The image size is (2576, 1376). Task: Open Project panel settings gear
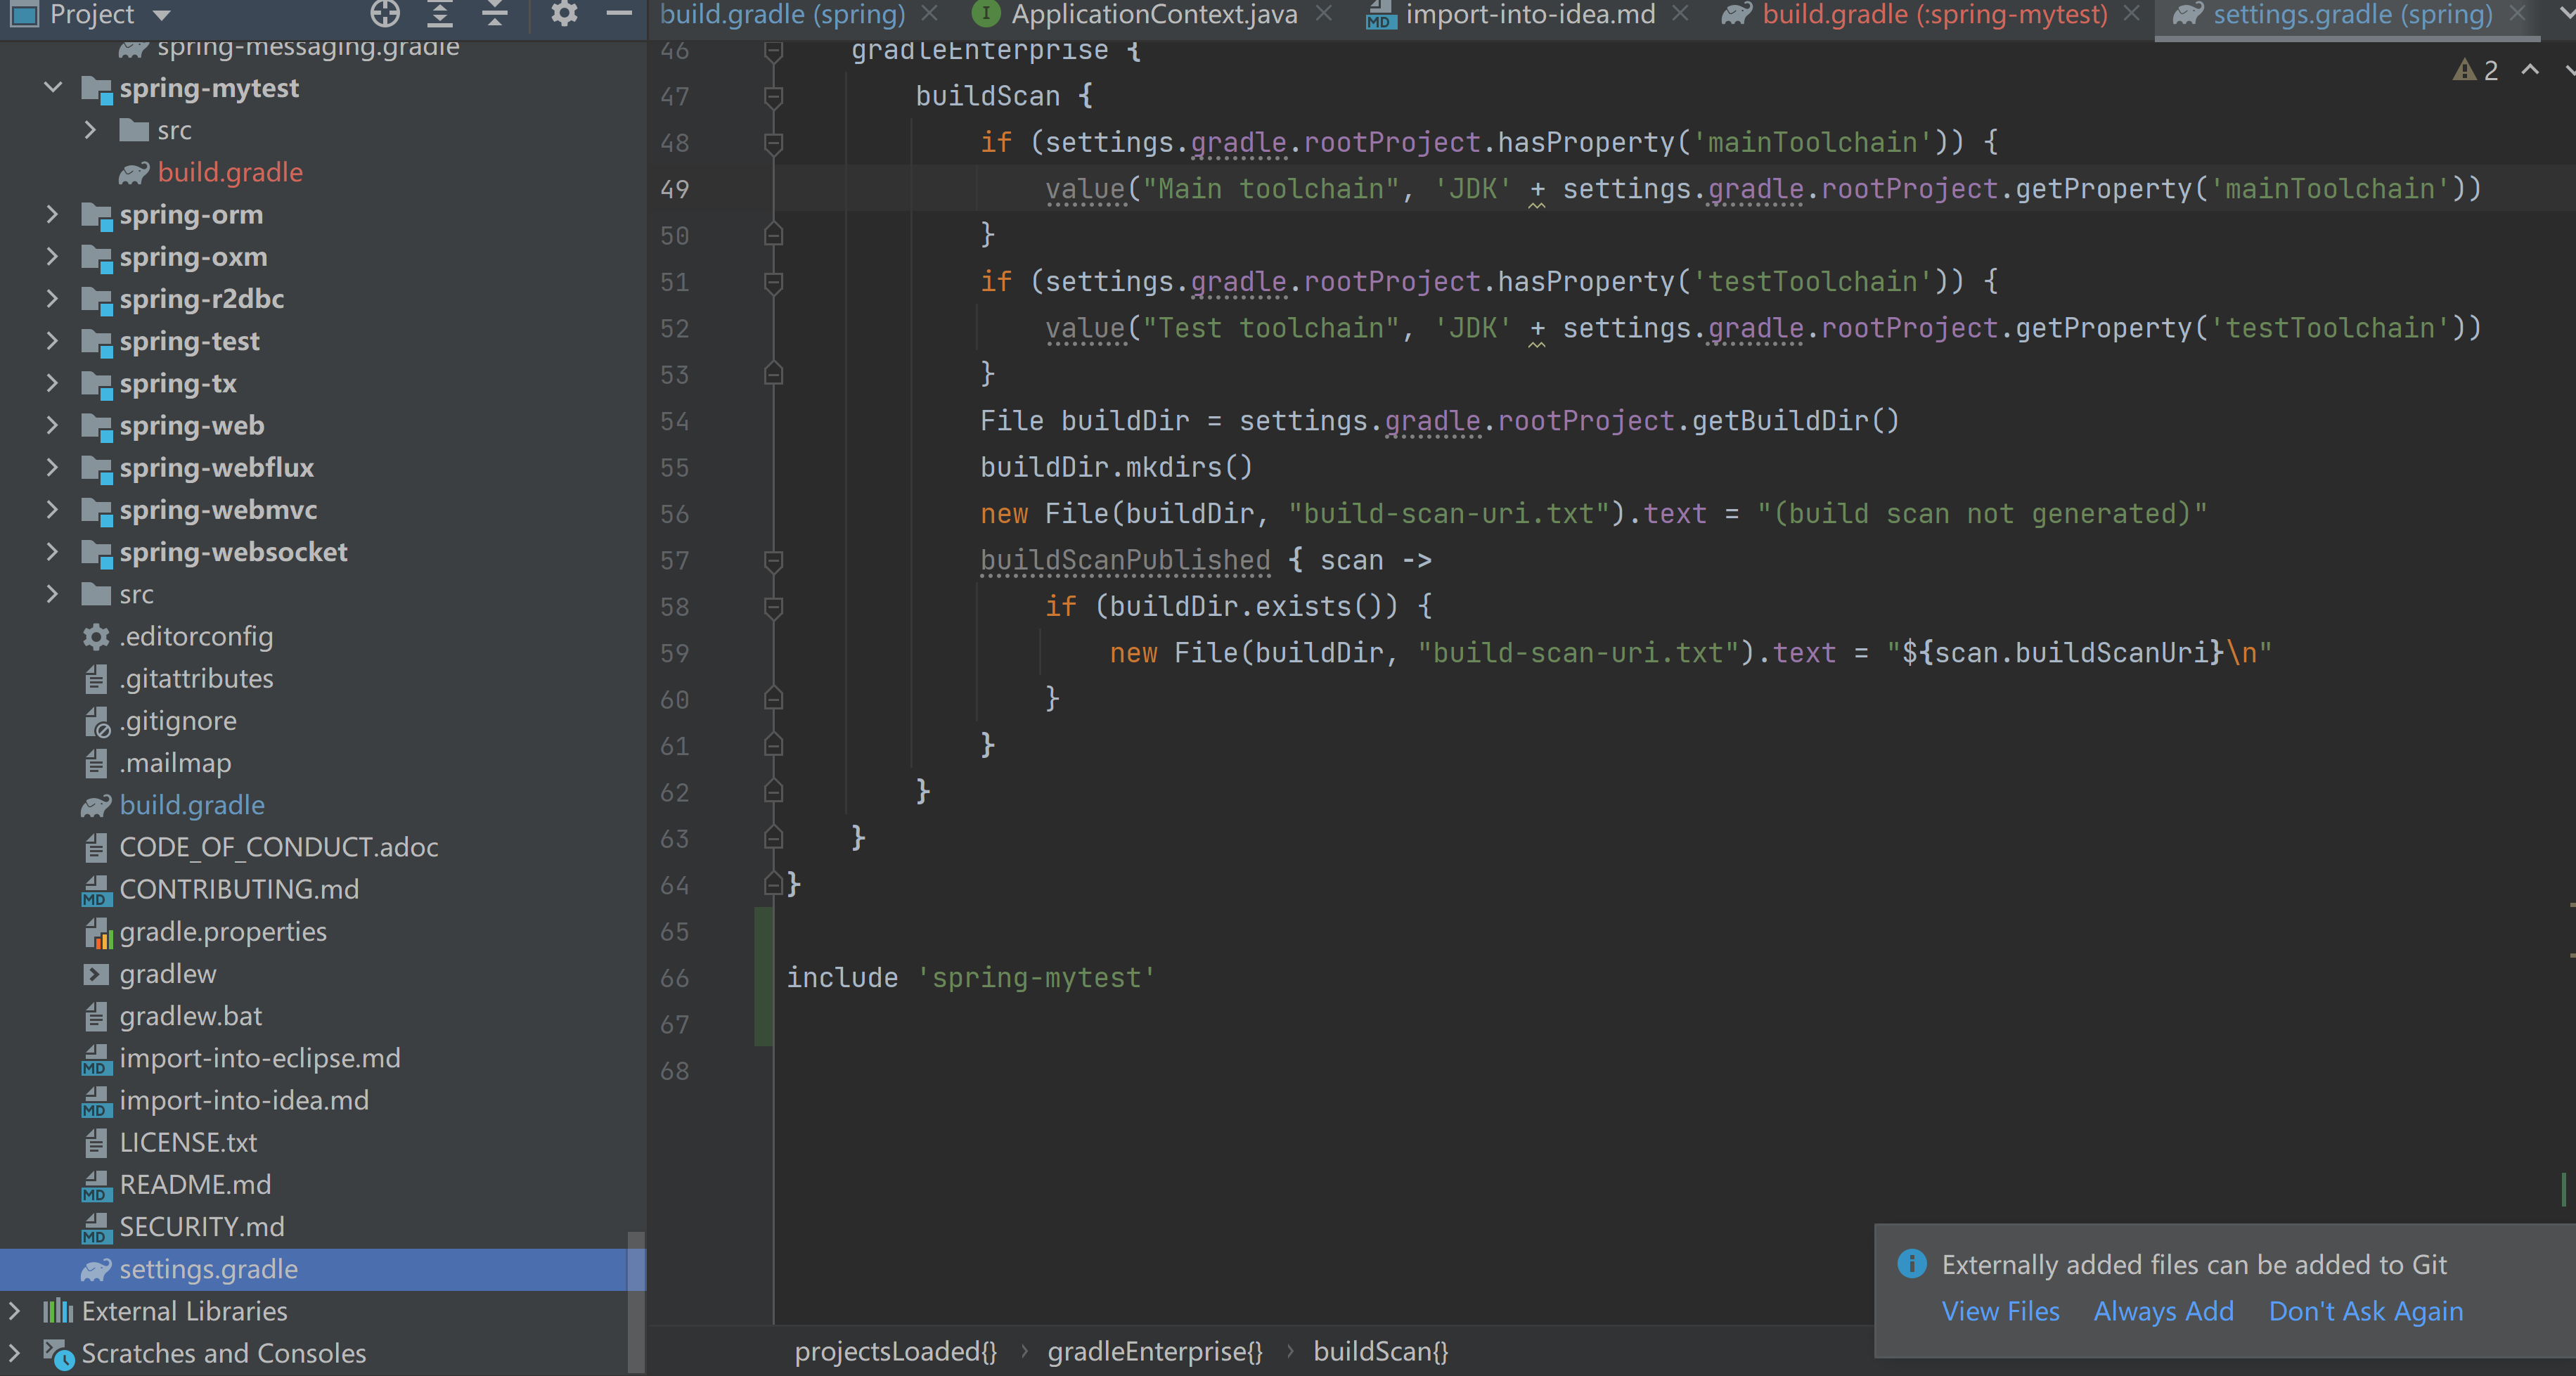564,14
